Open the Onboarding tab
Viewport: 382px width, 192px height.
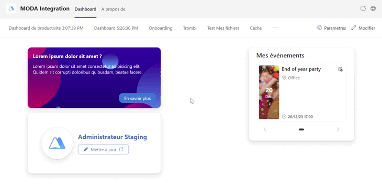coord(161,28)
